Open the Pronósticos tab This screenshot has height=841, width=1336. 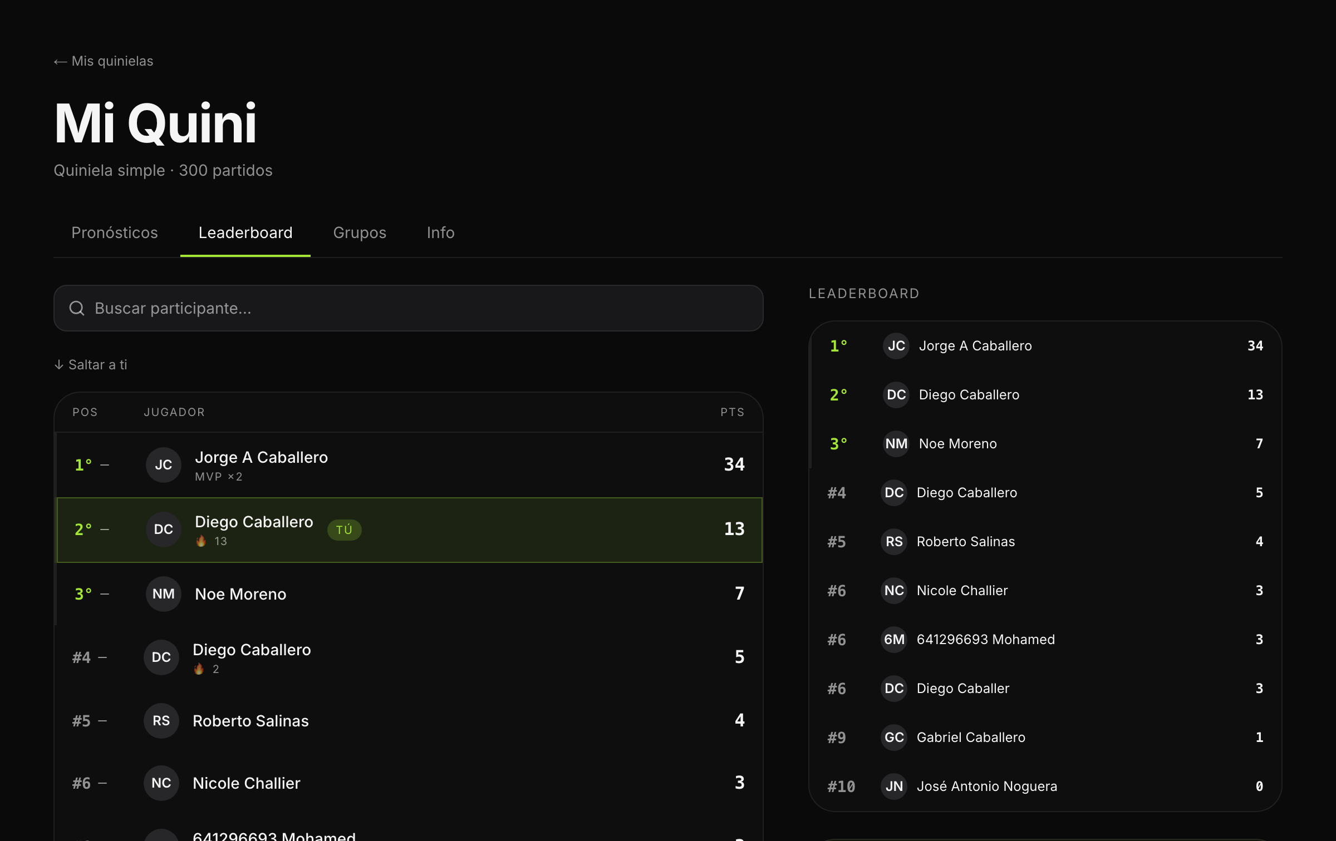[x=115, y=232]
